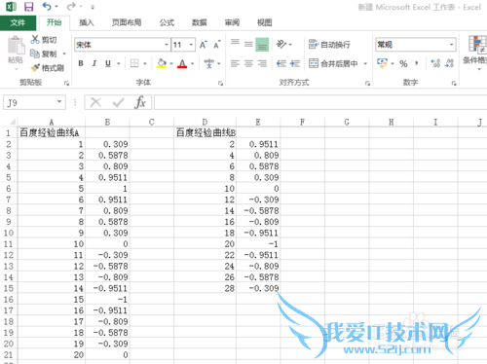Open merge and center dropdown arrow
Screen dimensions: 487x364
coord(365,63)
